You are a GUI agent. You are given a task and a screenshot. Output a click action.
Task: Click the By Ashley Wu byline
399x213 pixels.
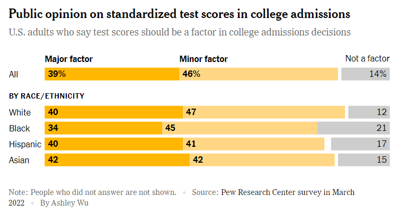click(x=64, y=203)
